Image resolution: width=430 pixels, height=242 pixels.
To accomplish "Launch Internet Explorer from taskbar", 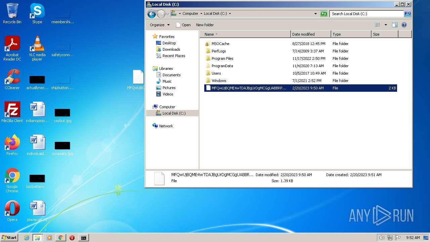I will 27,238.
